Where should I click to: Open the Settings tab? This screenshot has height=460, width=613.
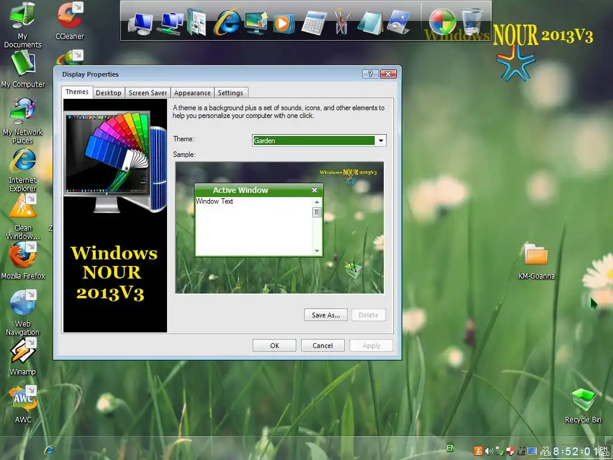230,93
